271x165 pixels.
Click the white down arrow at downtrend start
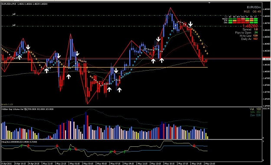pos(190,24)
